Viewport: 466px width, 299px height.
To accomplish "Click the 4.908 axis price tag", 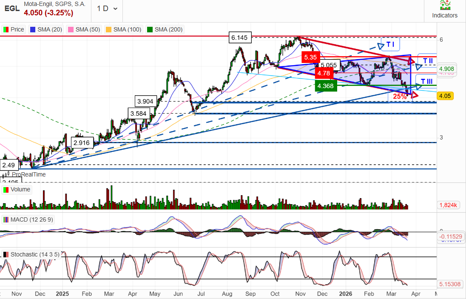I will pos(446,69).
